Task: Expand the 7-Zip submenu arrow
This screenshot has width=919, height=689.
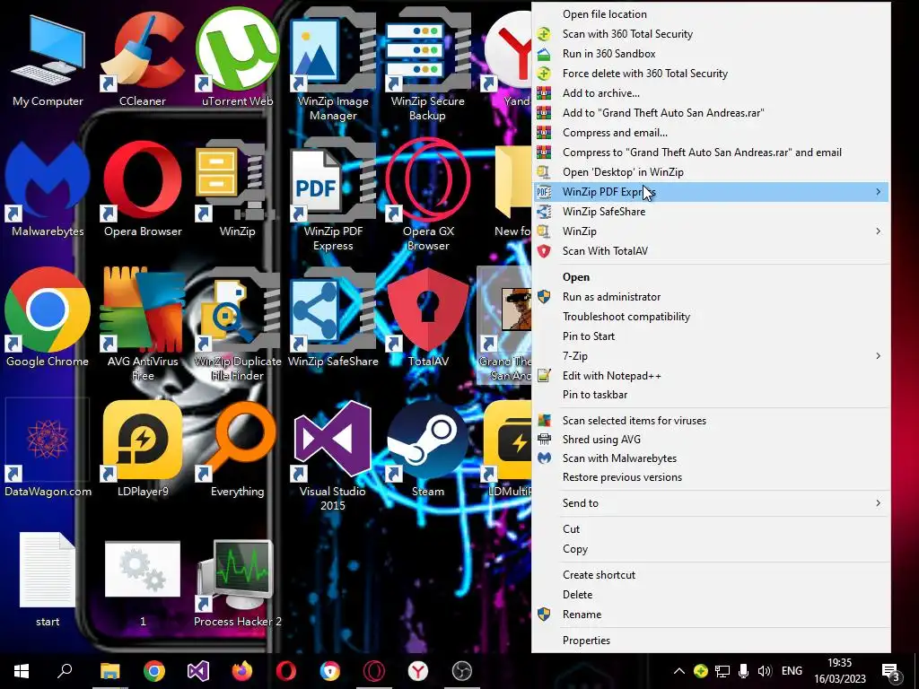Action: coord(878,355)
